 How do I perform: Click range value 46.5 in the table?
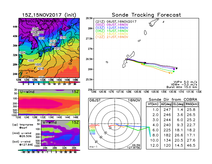point(191,146)
